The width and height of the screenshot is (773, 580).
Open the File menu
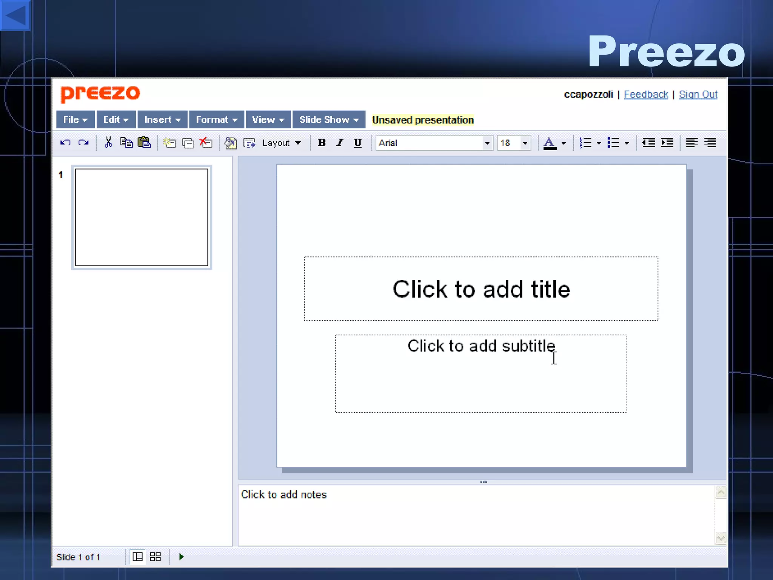[x=75, y=120]
